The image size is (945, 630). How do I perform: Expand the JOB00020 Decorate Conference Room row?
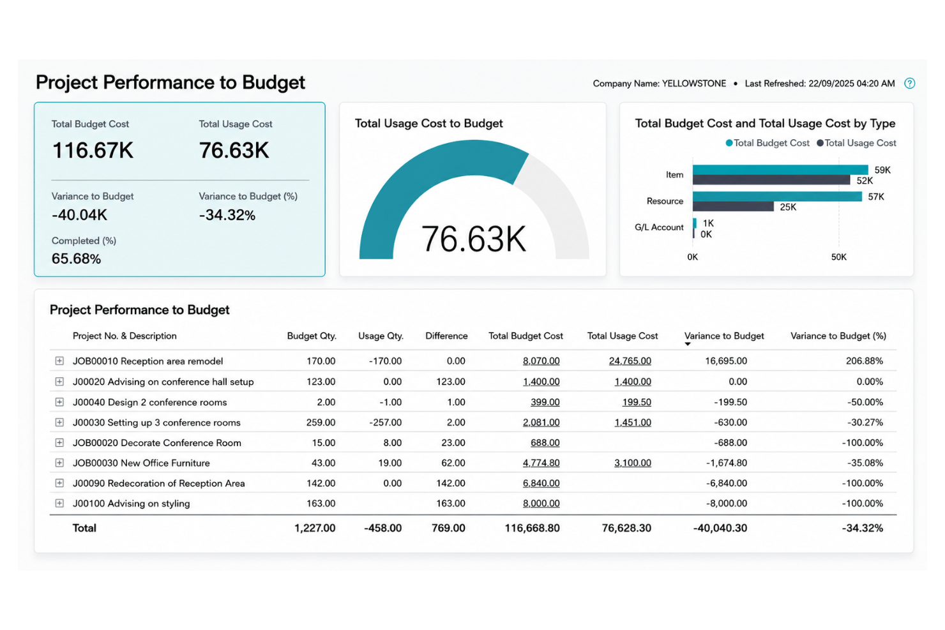coord(59,442)
